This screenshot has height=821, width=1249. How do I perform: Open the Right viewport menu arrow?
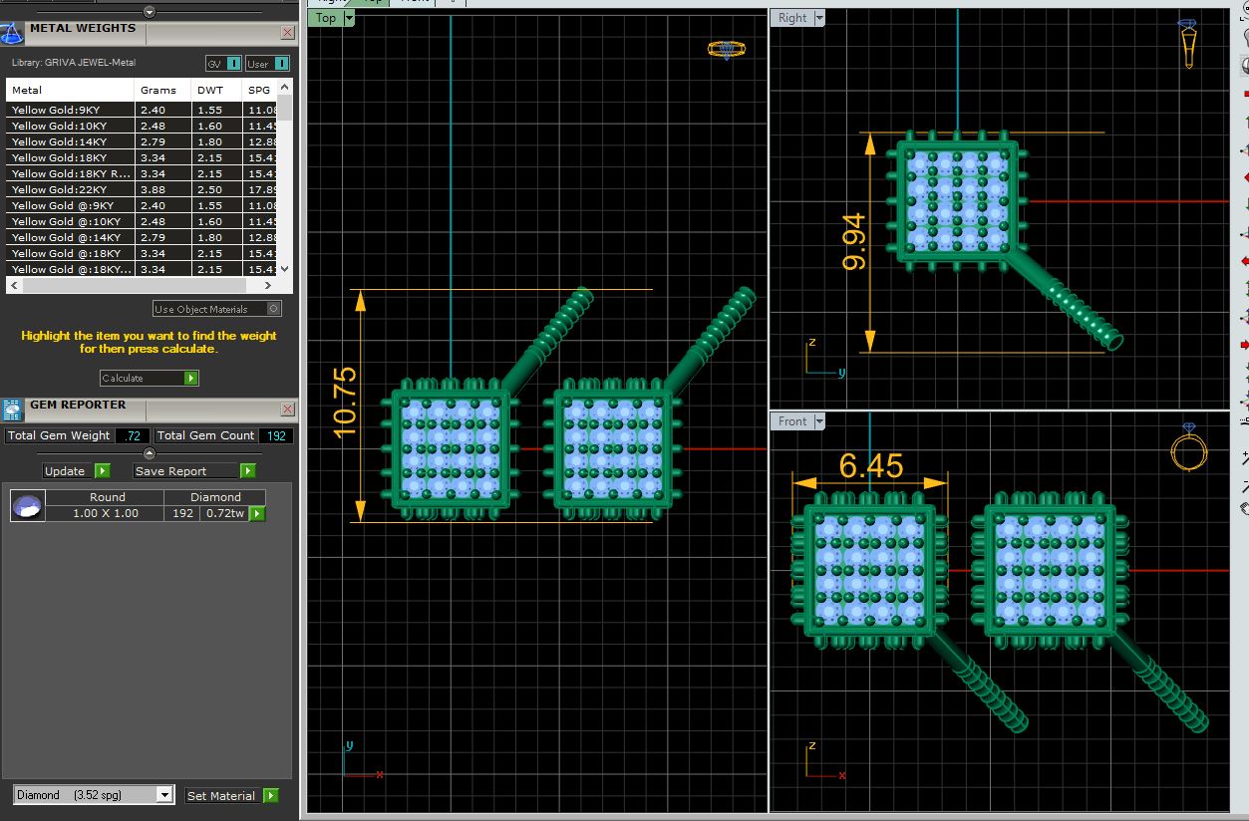[x=818, y=18]
